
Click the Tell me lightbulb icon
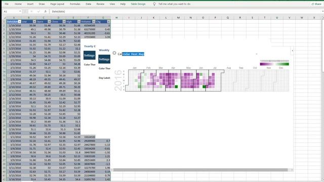[154, 4]
